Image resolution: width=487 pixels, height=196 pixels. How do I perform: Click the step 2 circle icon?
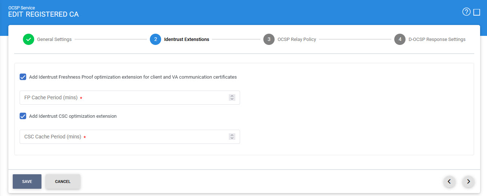tap(155, 39)
